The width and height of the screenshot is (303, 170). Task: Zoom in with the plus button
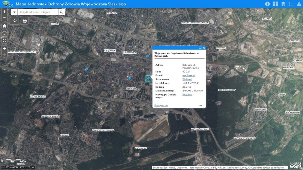4,12
